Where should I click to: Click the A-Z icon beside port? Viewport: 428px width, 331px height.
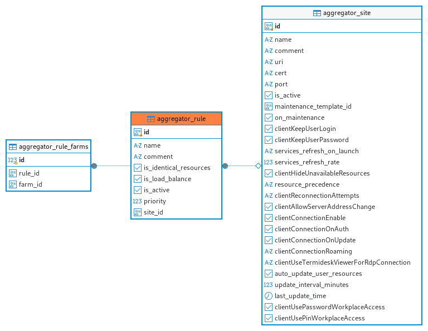point(269,84)
